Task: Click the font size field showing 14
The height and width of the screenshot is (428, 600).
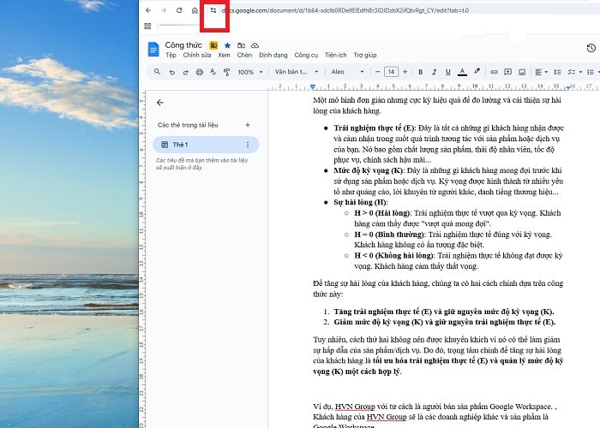Action: 391,72
